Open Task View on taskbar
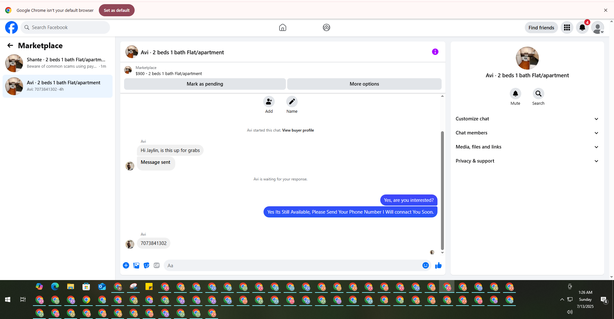This screenshot has height=319, width=614. coord(23,299)
